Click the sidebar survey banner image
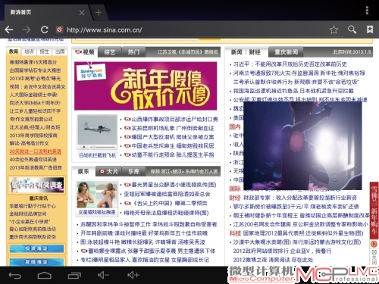The width and height of the screenshot is (379, 284). point(37,186)
